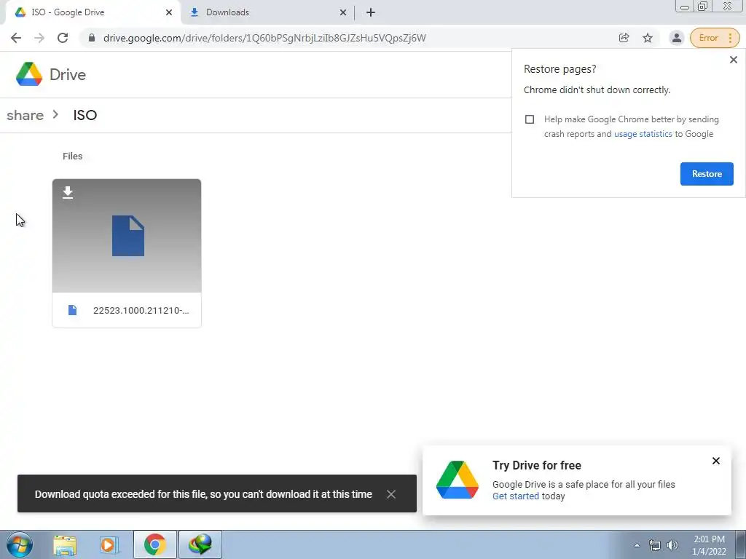Open the Chrome profile avatar
Image resolution: width=746 pixels, height=559 pixels.
[677, 38]
